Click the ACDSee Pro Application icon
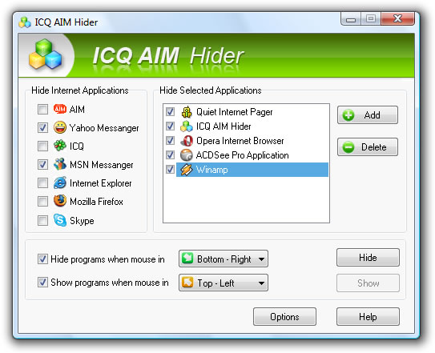 (x=186, y=155)
